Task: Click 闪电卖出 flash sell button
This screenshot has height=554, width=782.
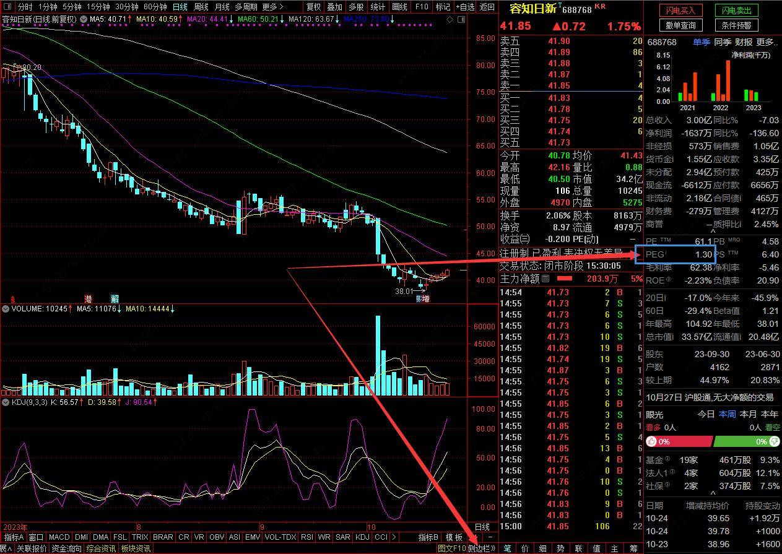Action: tap(737, 11)
